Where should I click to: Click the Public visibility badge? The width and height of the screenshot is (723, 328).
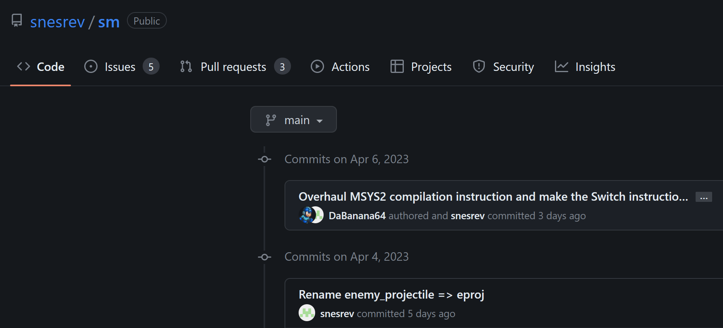click(x=146, y=21)
